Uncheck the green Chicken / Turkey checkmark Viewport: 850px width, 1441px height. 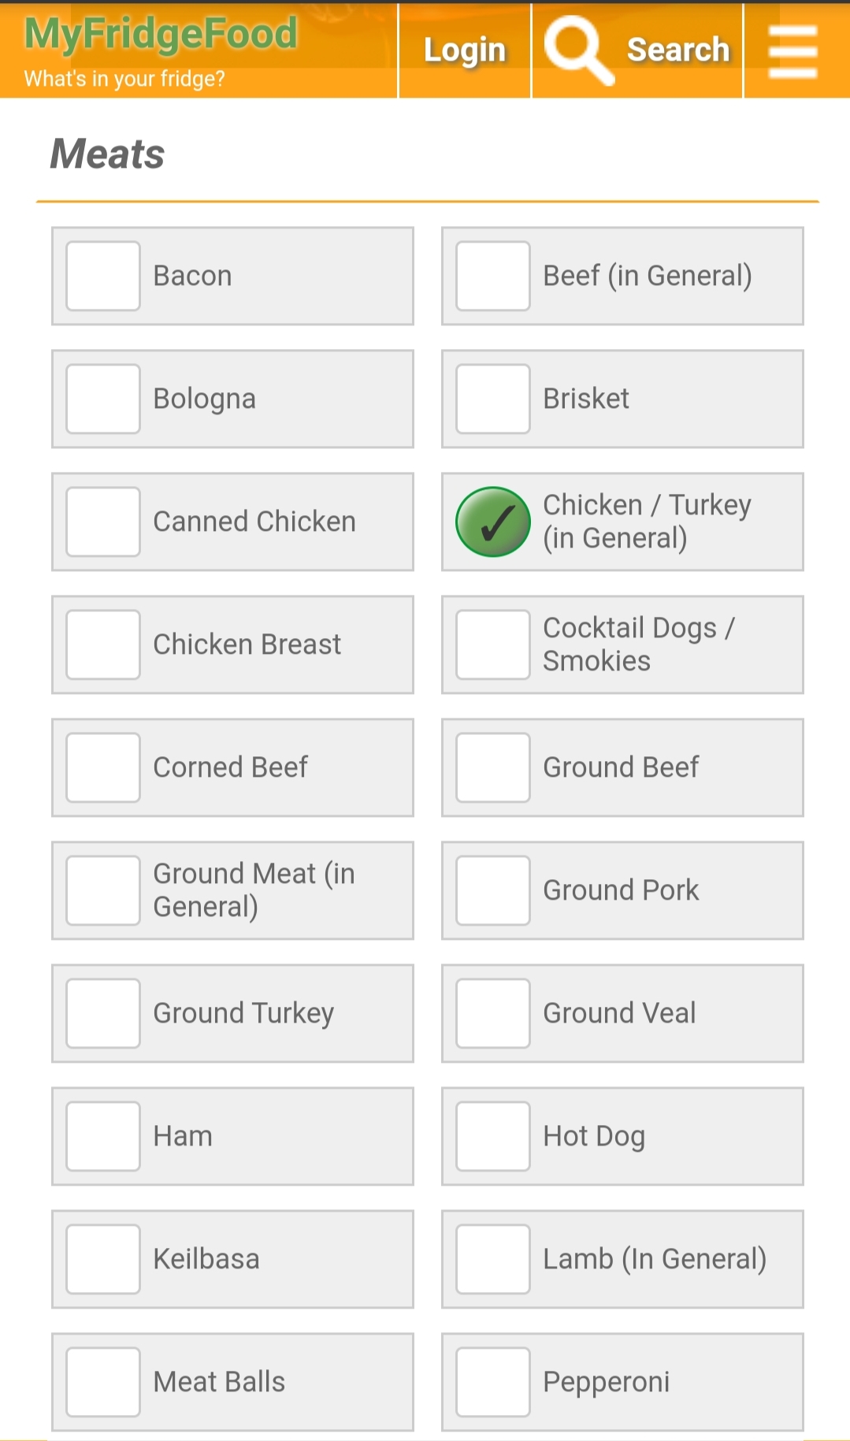point(493,522)
